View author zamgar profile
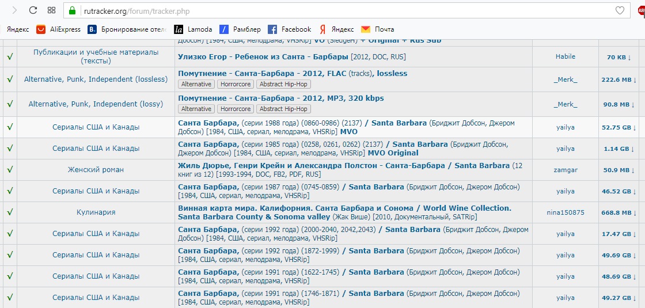645x308 pixels. [x=565, y=170]
